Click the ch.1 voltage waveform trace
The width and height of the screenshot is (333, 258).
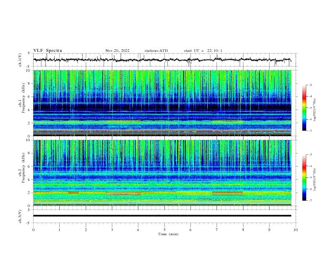click(x=162, y=60)
